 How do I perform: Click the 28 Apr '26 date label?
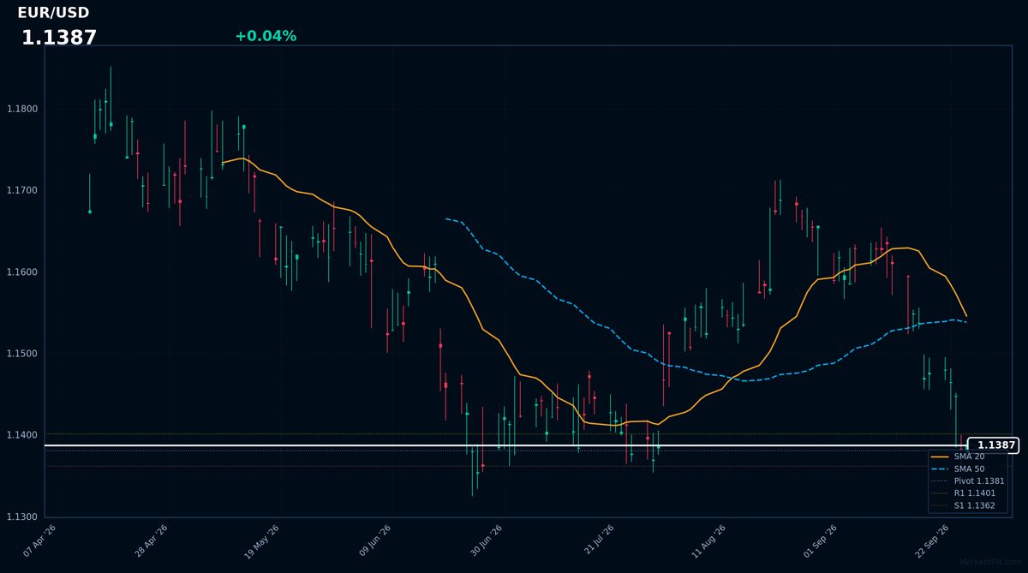pos(152,541)
